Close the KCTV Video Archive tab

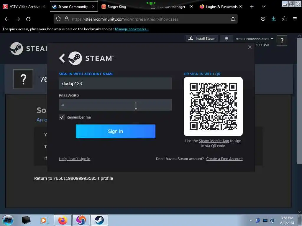tap(44, 6)
